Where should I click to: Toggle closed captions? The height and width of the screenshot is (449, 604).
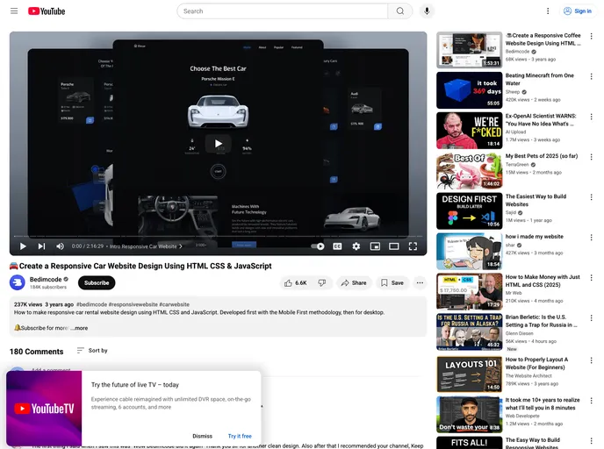tap(337, 246)
